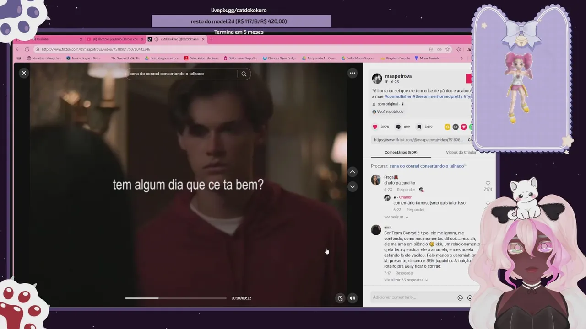Switch to the Vídeos do Criador tab

point(461,152)
